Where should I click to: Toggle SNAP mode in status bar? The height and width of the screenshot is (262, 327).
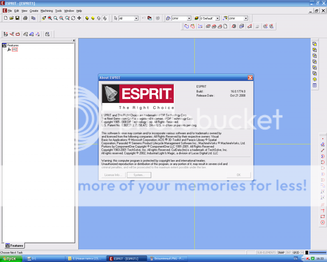(x=281, y=253)
